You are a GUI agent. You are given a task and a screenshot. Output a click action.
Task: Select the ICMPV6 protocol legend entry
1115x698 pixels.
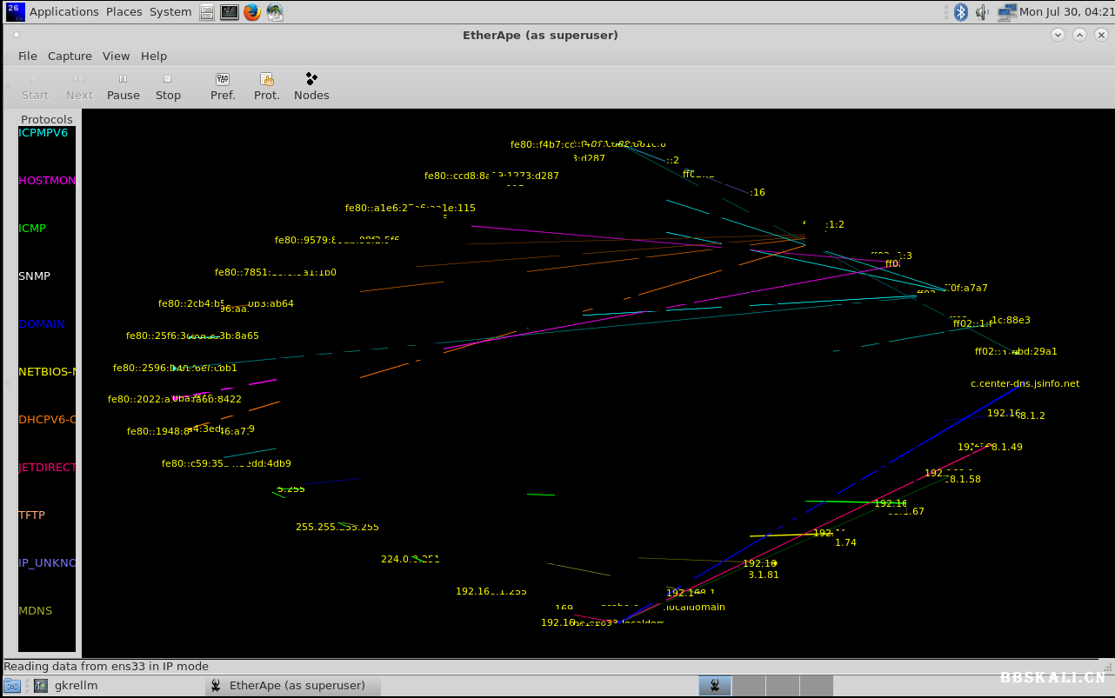(x=43, y=133)
